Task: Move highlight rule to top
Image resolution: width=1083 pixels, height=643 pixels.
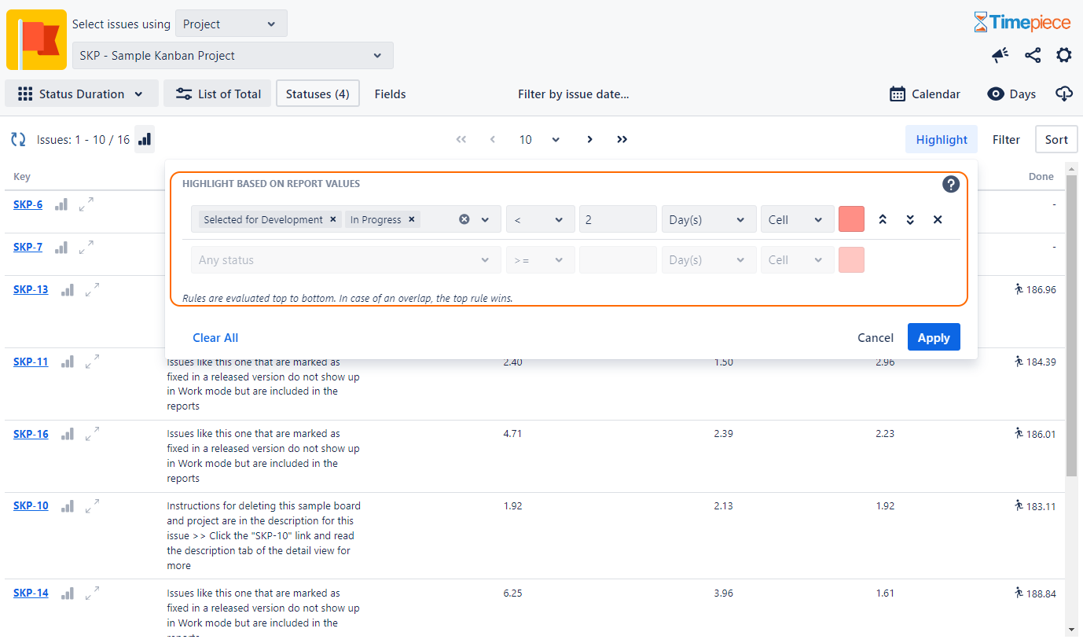Action: click(883, 220)
